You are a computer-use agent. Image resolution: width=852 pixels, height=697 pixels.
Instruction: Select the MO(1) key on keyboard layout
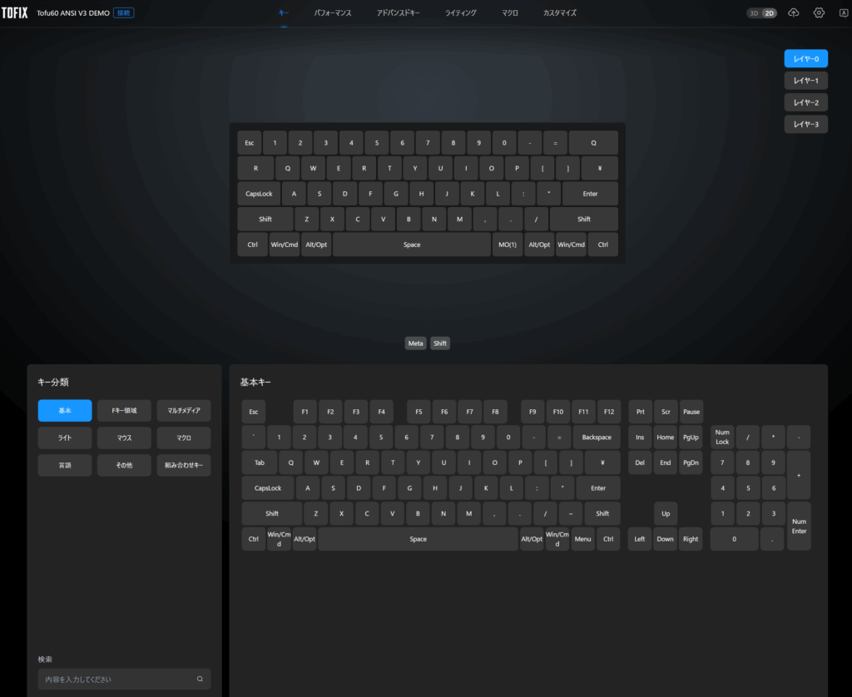508,245
